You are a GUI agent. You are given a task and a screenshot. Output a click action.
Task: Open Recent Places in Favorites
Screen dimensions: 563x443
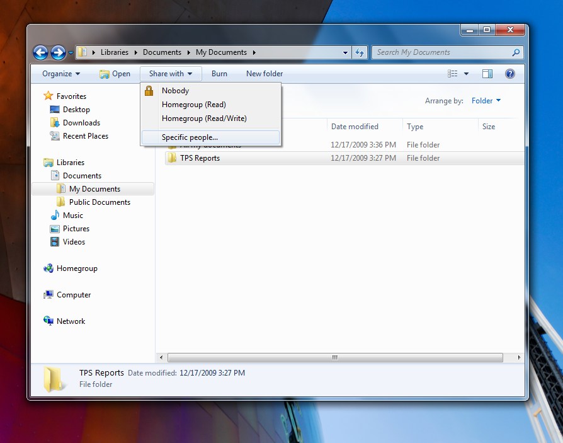(86, 136)
